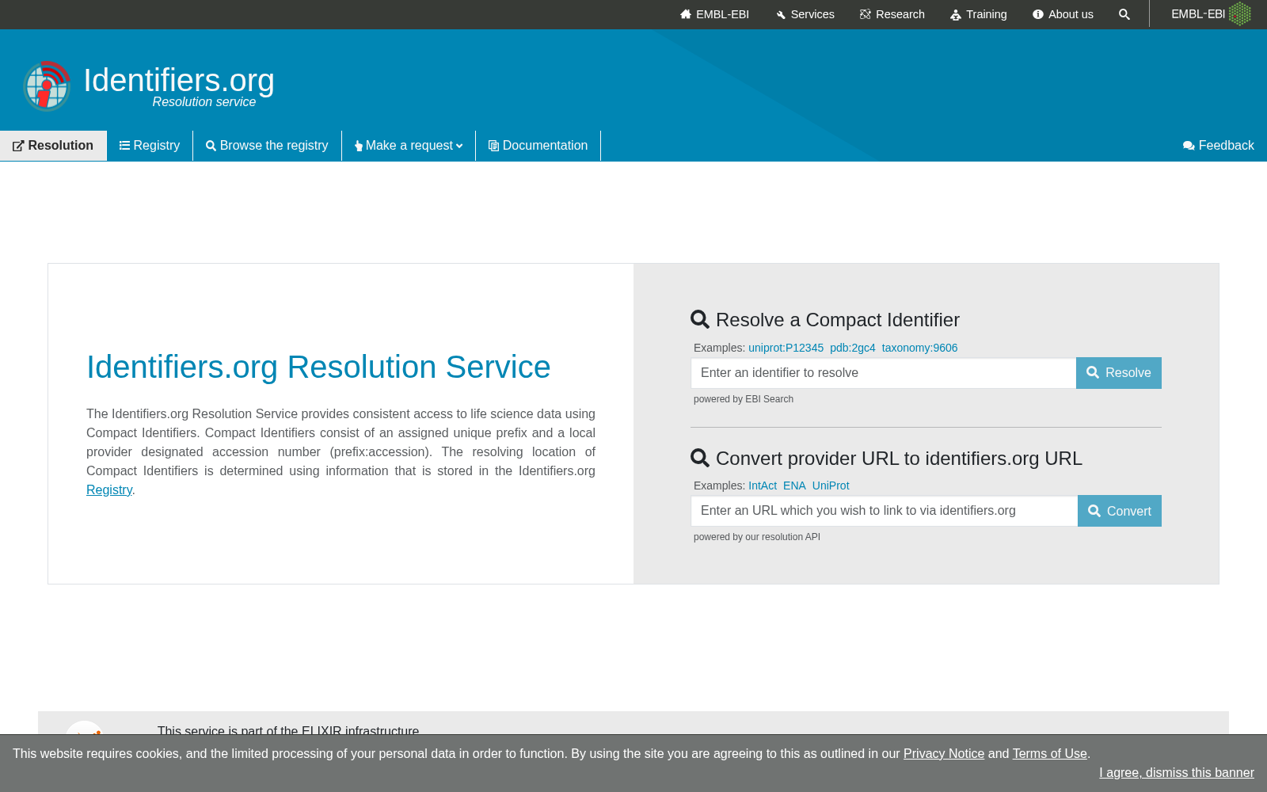Open the Research link in the top bar
Viewport: 1267px width, 792px height.
point(892,14)
